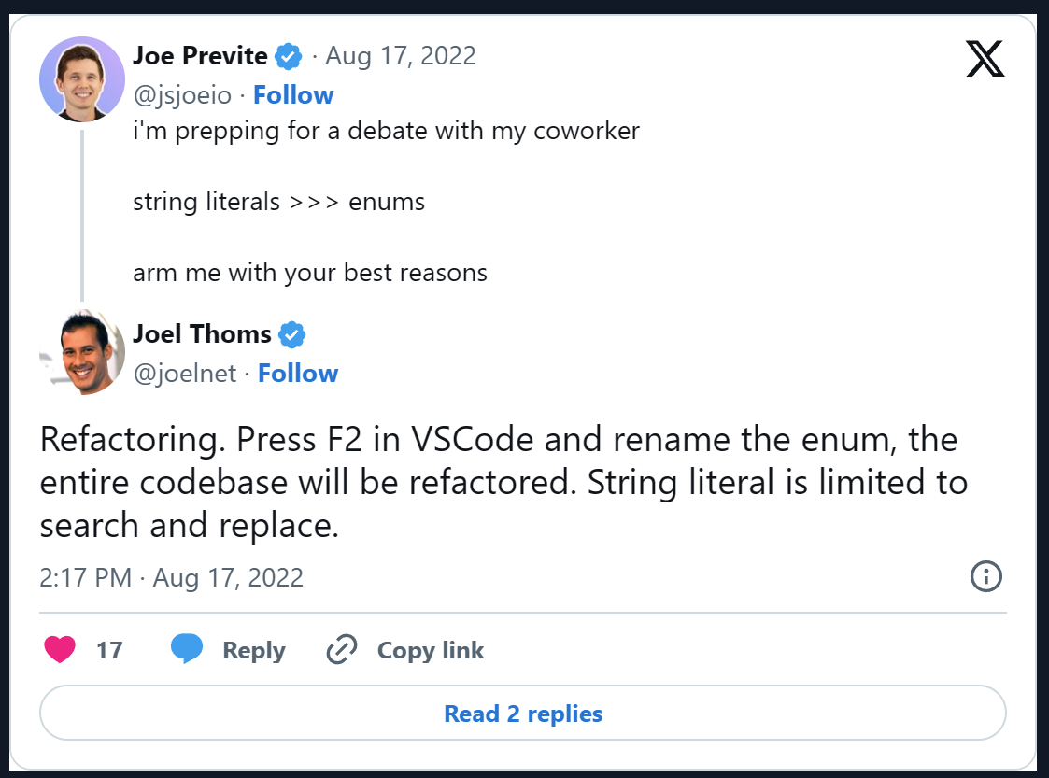Screen dimensions: 1049x778
Task: Click the X logo icon
Action: coord(985,59)
